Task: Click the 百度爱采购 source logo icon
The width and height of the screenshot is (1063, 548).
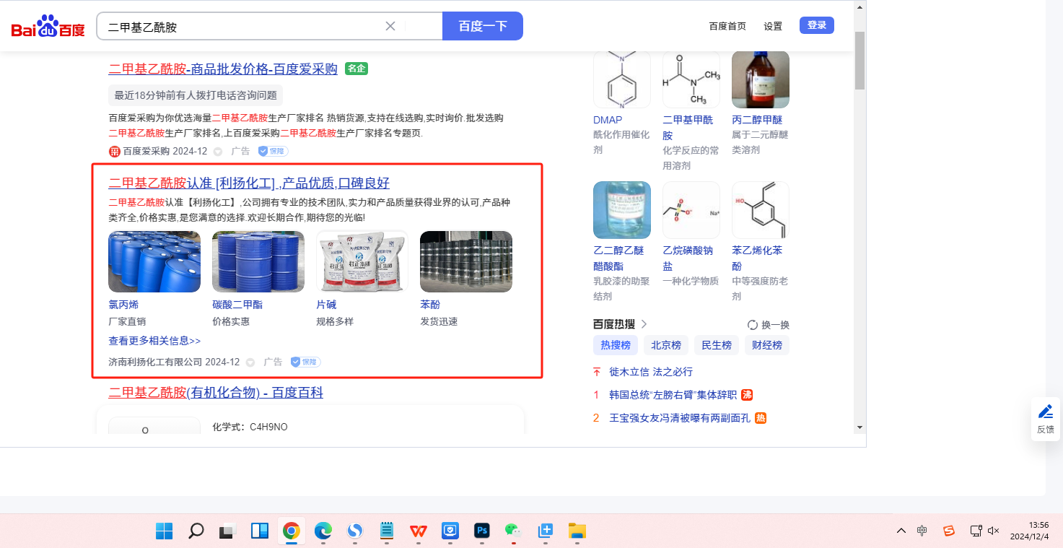Action: tap(114, 151)
